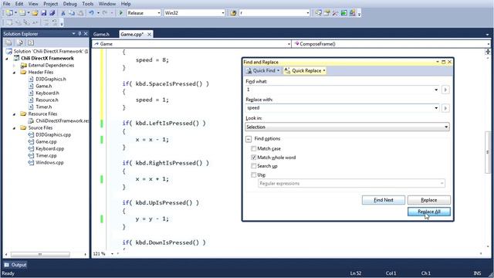Switch to the Game.h tab
Image resolution: width=494 pixels, height=278 pixels.
101,34
